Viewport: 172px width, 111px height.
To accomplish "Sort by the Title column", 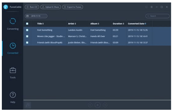I will [x=40, y=24].
